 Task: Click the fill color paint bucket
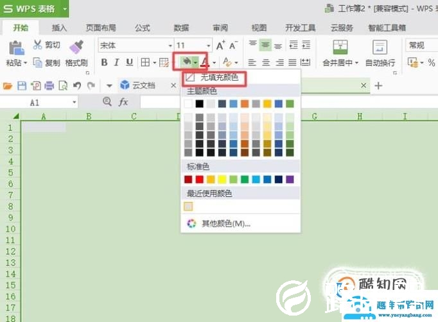(x=187, y=61)
